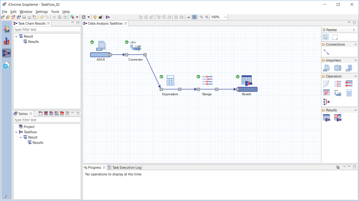The width and height of the screenshot is (359, 201).
Task: Pick the Result table icon in Palette
Action: tap(326, 117)
